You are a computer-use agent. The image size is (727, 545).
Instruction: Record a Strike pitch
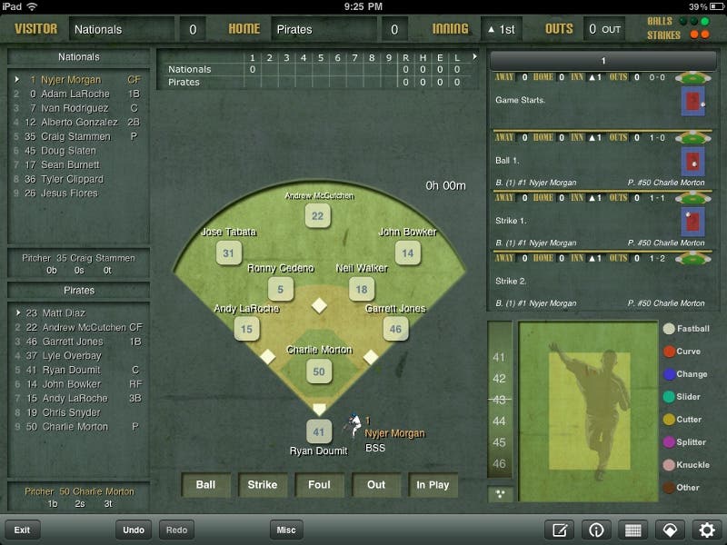tap(263, 485)
